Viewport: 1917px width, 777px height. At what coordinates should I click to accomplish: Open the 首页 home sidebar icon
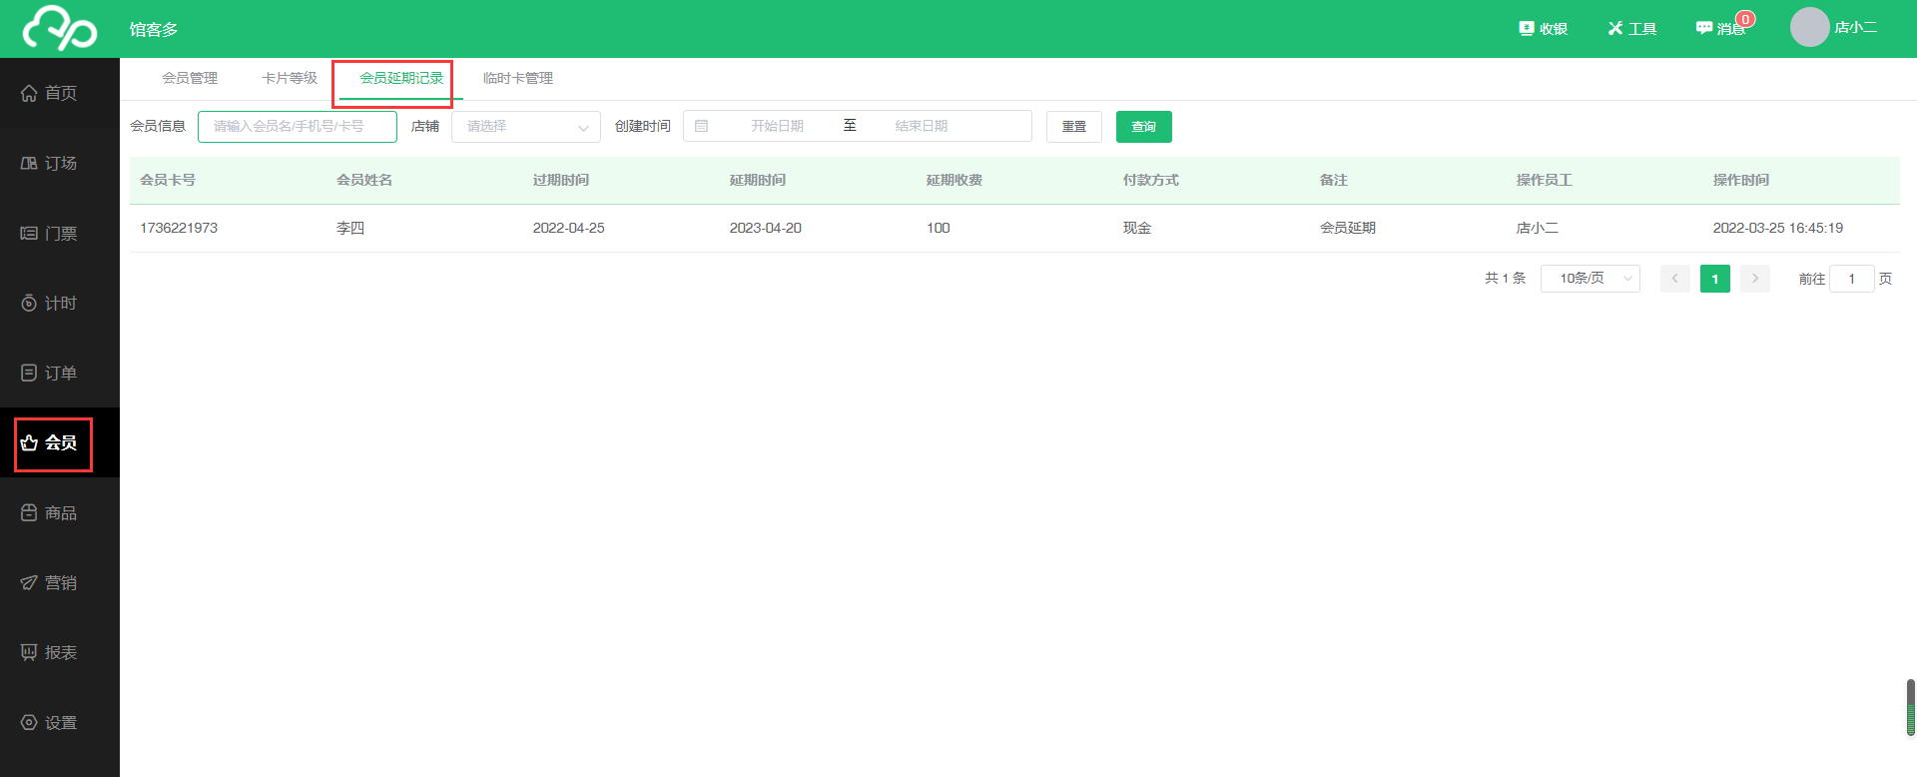29,93
